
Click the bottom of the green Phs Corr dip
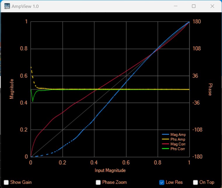point(33,101)
